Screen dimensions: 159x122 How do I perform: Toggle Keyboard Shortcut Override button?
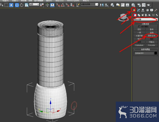pos(52,5)
